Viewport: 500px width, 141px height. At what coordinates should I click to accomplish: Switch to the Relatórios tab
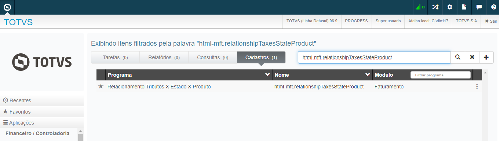pos(164,57)
